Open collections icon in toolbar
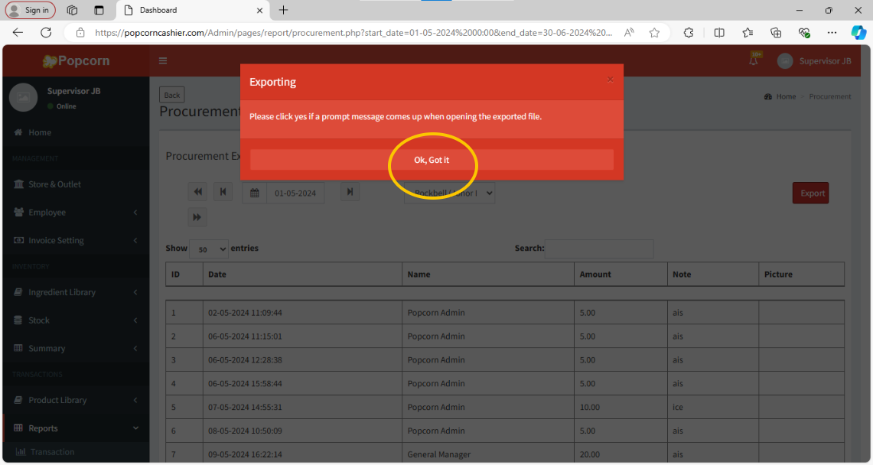The image size is (873, 465). click(x=776, y=33)
